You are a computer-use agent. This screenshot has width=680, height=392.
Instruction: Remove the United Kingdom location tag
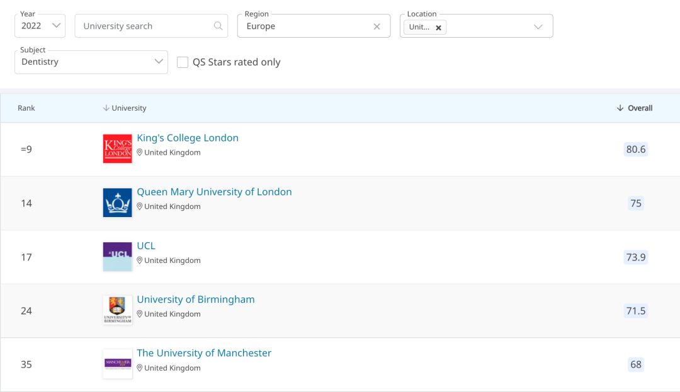coord(438,28)
